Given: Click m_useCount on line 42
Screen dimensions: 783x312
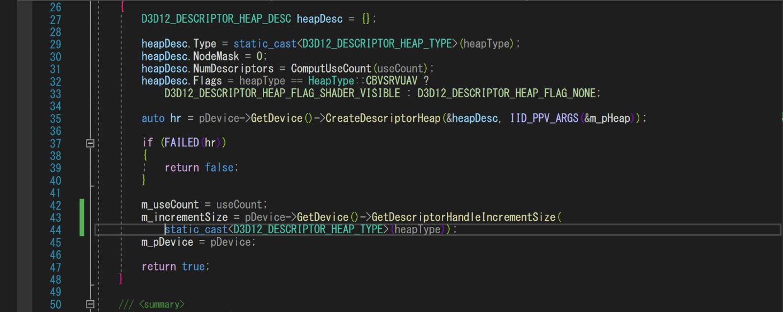Looking at the screenshot, I should tap(170, 205).
